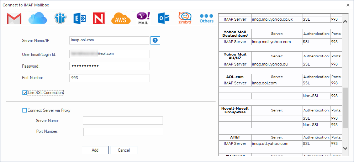Select the AWS provider icon
The width and height of the screenshot is (354, 162).
tap(121, 19)
